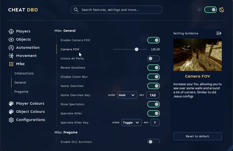Click the Movement running figure icon
The width and height of the screenshot is (233, 151).
[11, 56]
